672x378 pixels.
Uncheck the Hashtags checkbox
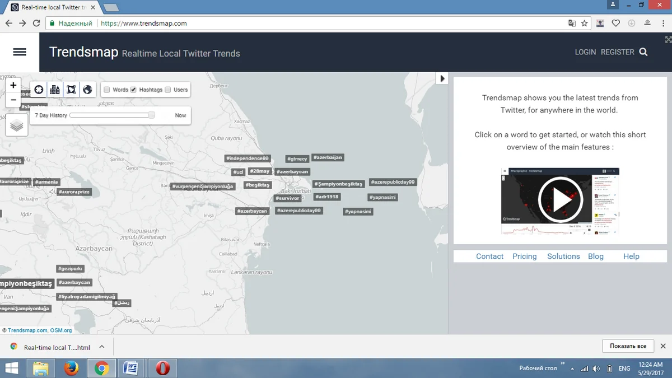pyautogui.click(x=133, y=90)
